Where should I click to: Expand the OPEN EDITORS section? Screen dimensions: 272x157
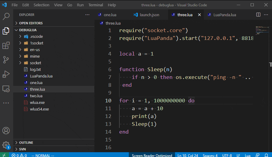point(54,23)
